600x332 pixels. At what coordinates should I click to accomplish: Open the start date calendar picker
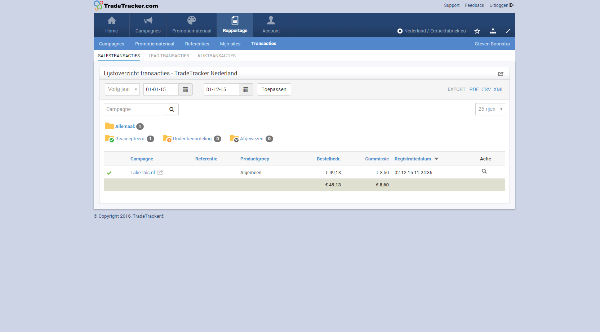point(186,89)
